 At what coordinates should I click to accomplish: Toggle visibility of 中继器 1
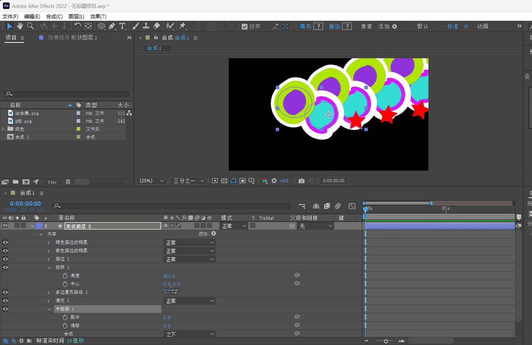(5, 309)
